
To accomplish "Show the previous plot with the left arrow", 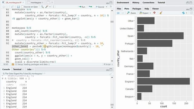I will pos(118,13).
